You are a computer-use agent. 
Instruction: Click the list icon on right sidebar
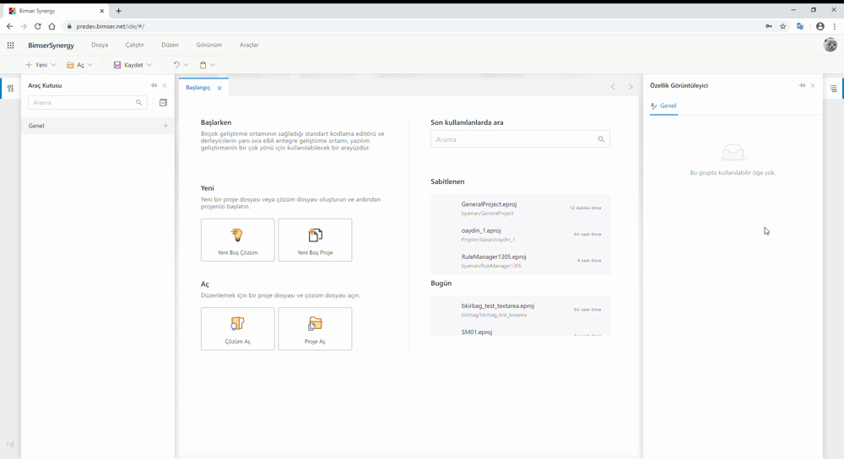click(833, 89)
